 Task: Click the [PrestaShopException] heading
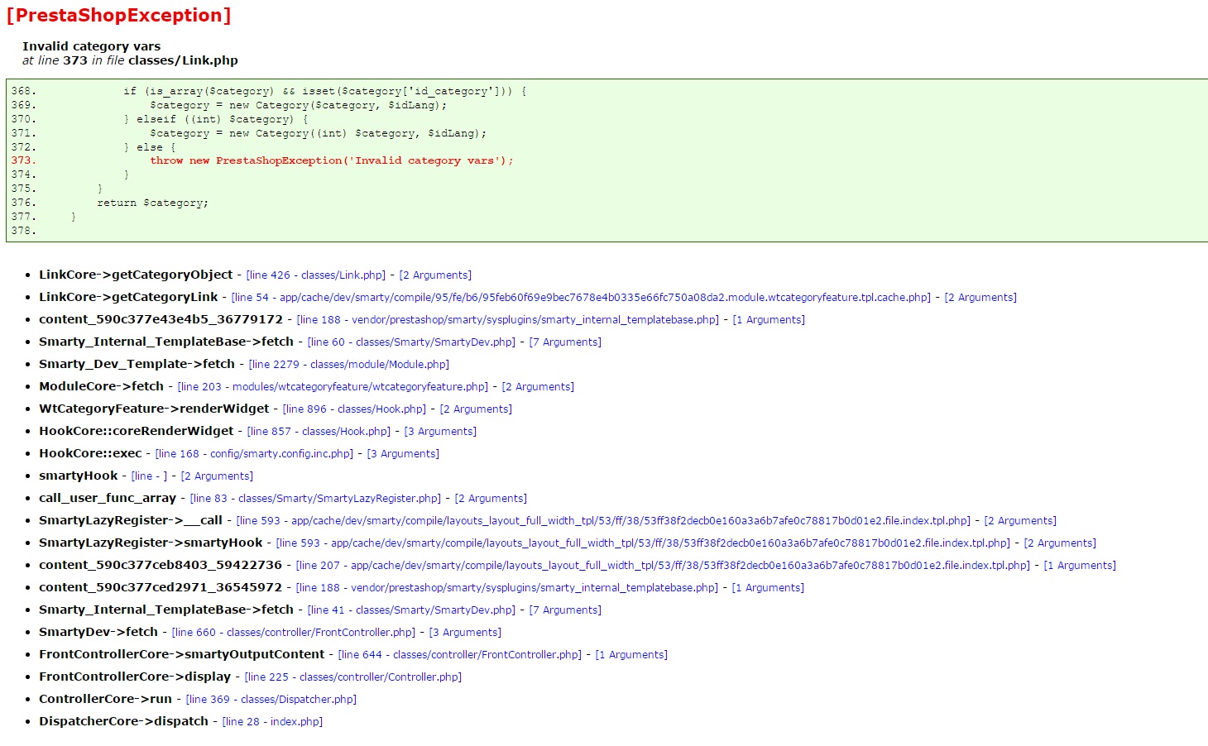coord(118,16)
